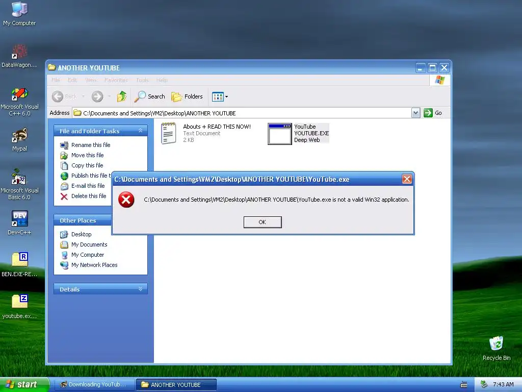The height and width of the screenshot is (392, 522).
Task: Open the DataWagon desktop shortcut
Action: (x=19, y=56)
